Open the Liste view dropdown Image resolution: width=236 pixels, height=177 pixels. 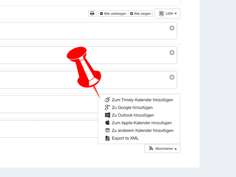[167, 14]
